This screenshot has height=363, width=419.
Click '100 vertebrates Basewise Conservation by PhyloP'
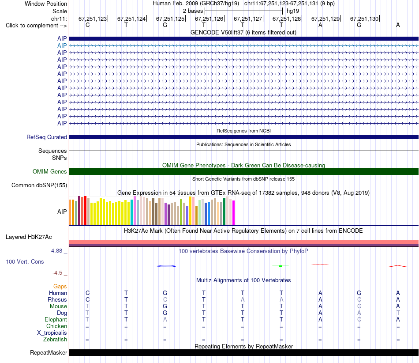tap(243, 251)
